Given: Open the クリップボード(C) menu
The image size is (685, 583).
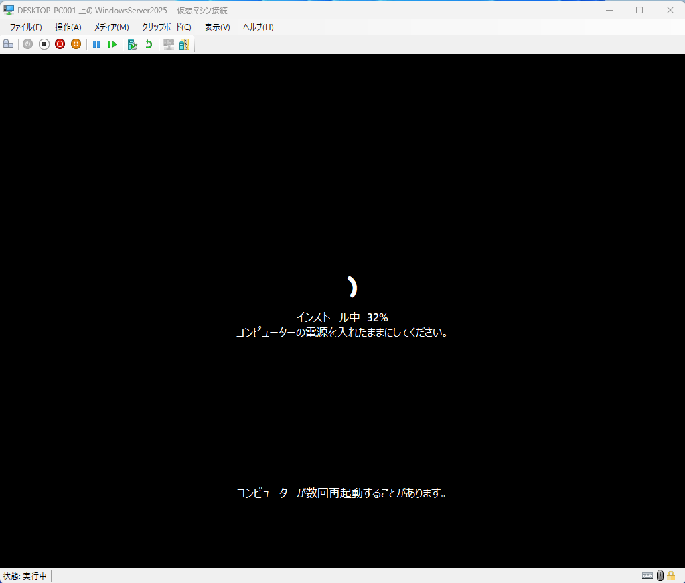Looking at the screenshot, I should coord(167,27).
